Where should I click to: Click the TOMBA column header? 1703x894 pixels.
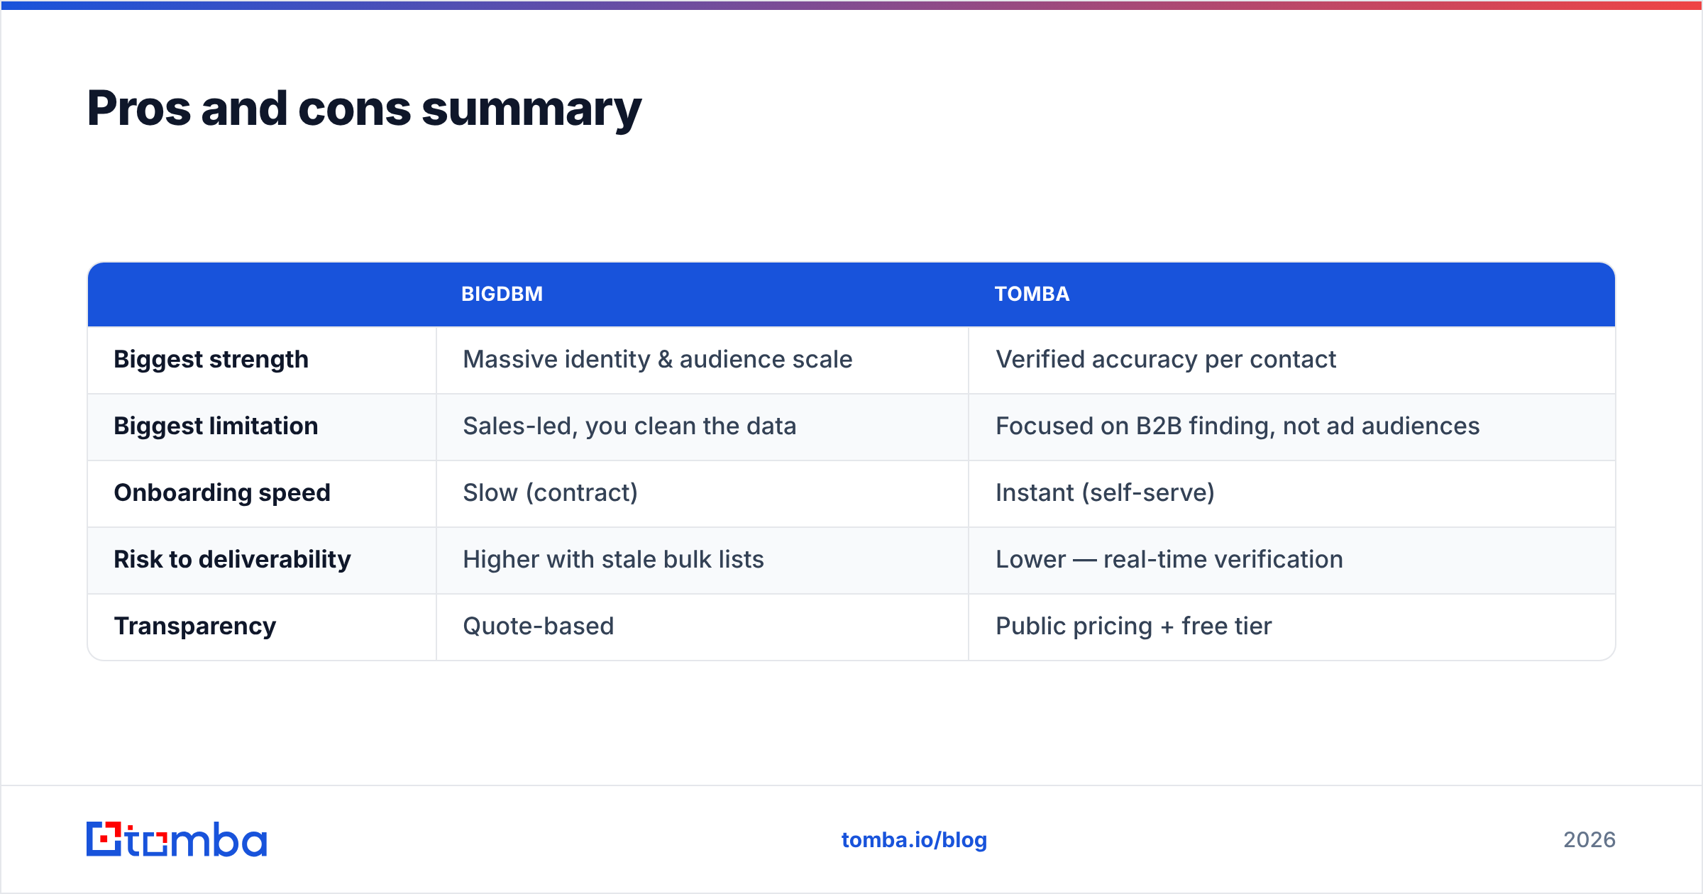tap(1032, 294)
